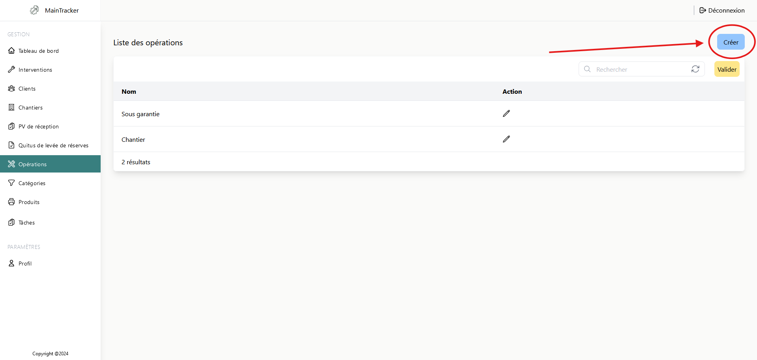Click the MainTracker logo icon
The height and width of the screenshot is (360, 757).
tap(34, 10)
